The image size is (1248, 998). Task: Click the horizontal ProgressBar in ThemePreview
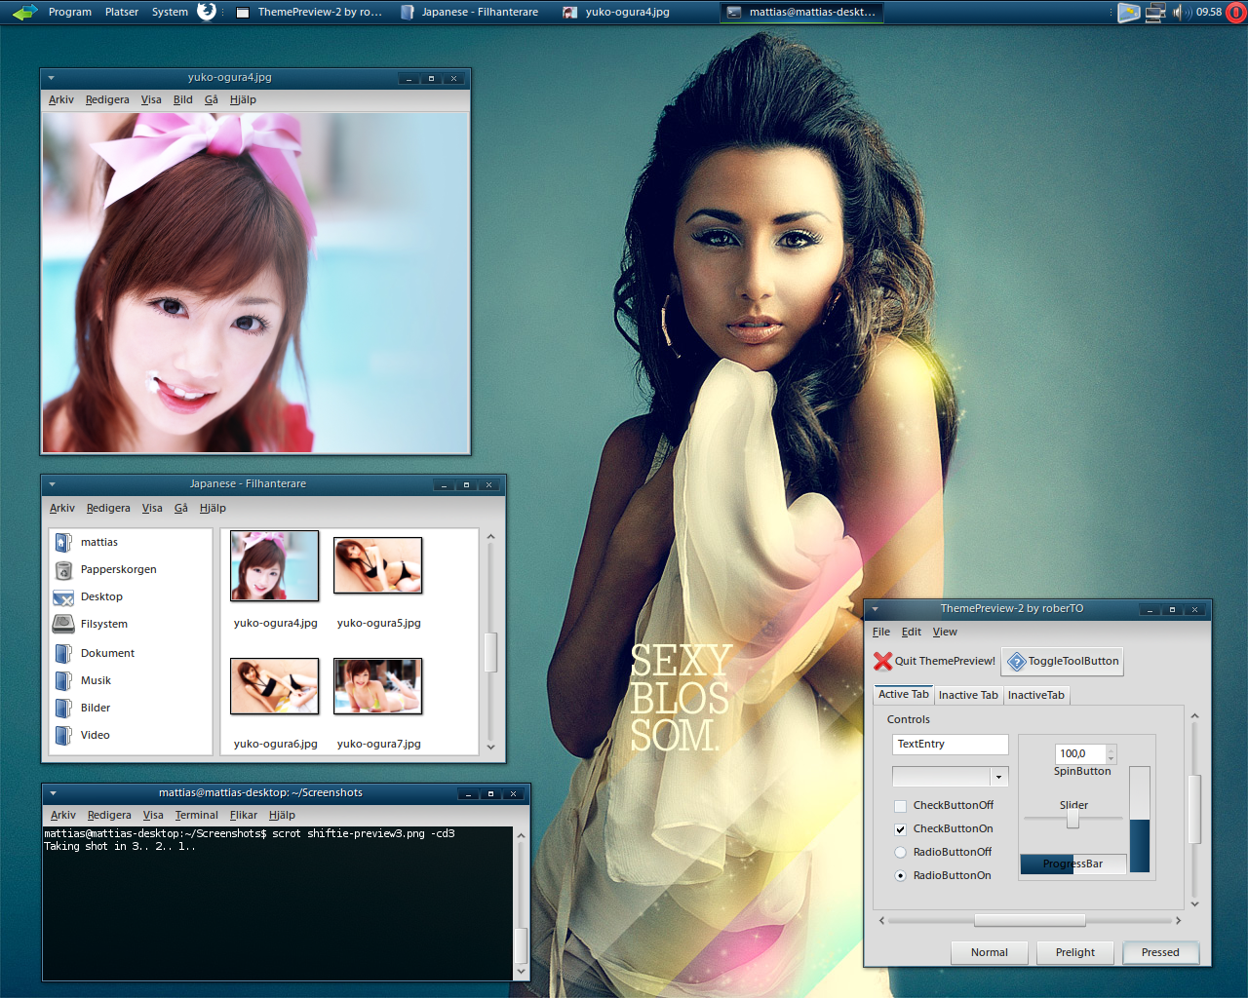click(1073, 864)
